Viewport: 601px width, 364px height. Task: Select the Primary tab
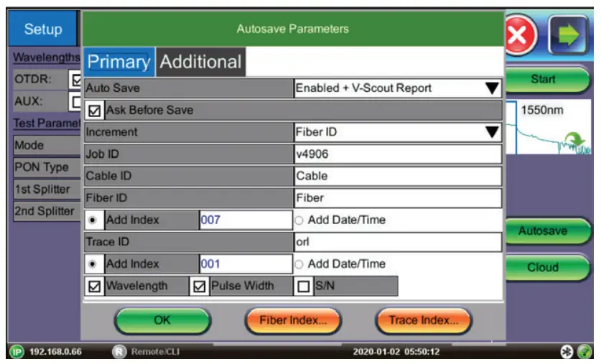tap(118, 62)
